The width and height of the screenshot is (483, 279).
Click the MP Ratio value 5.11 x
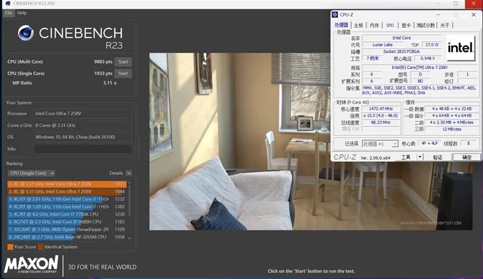tap(110, 83)
